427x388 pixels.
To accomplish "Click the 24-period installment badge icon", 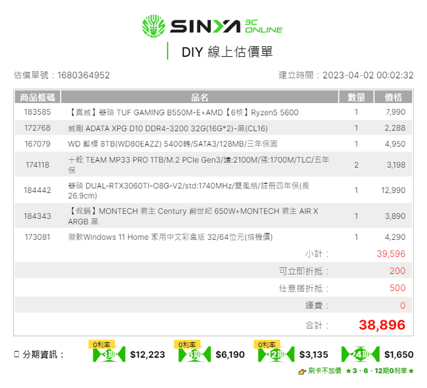I will pos(361,354).
